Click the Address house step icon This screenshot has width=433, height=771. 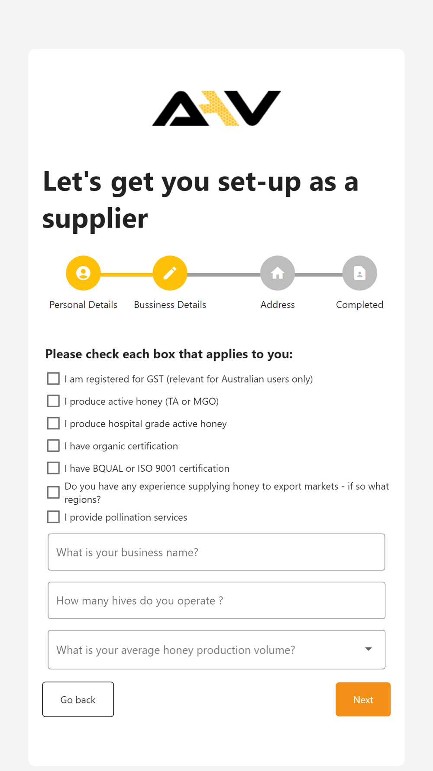tap(278, 273)
